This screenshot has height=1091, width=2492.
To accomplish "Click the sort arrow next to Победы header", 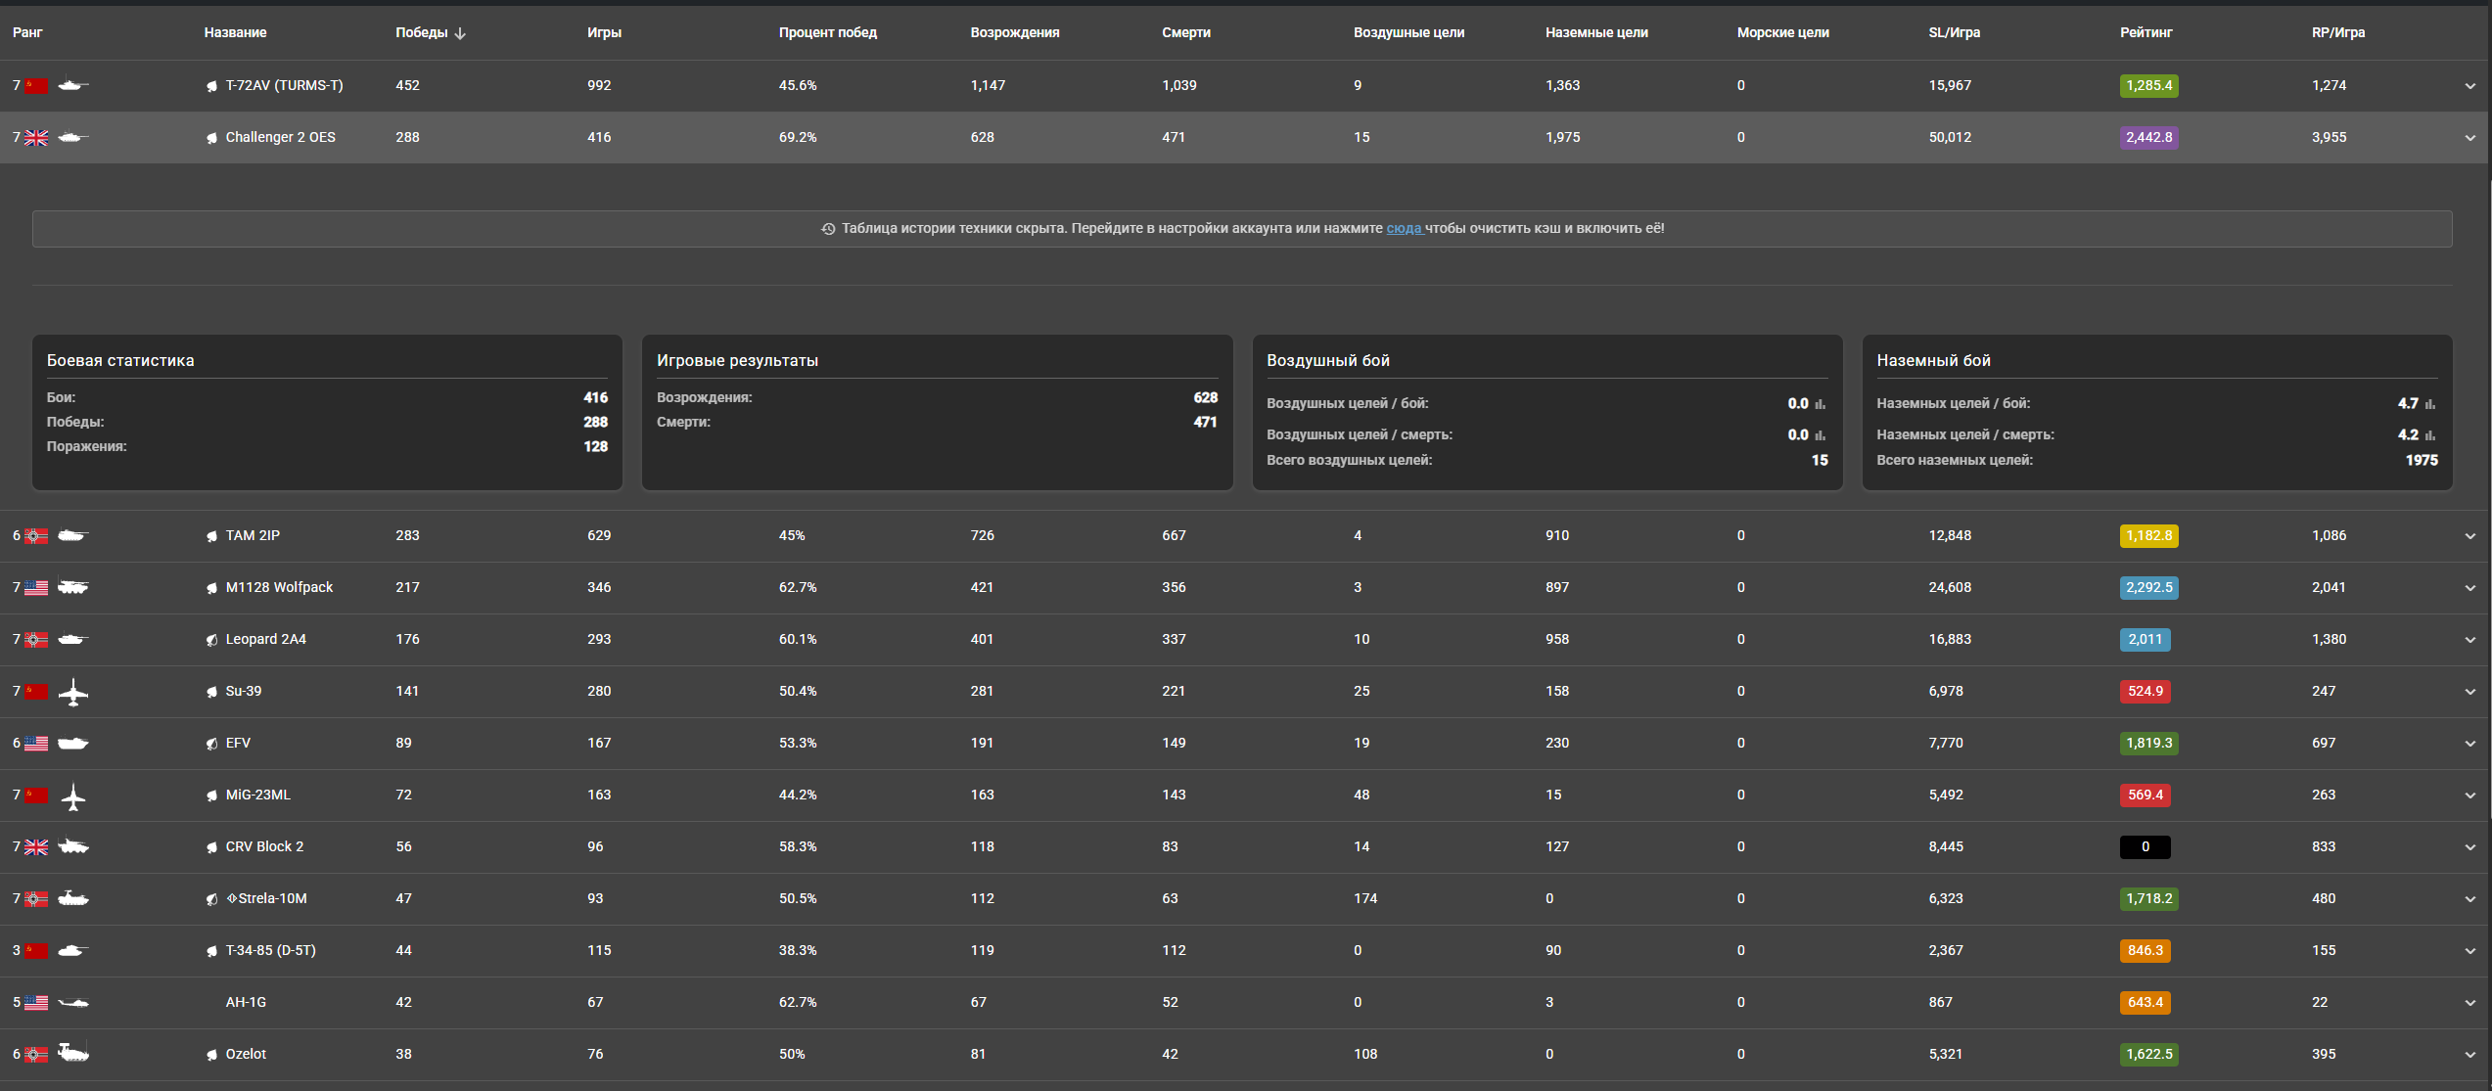I will coord(460,33).
